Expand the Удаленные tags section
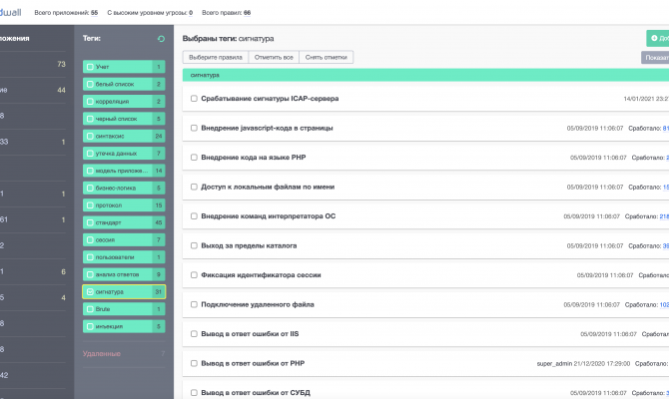 pyautogui.click(x=124, y=354)
